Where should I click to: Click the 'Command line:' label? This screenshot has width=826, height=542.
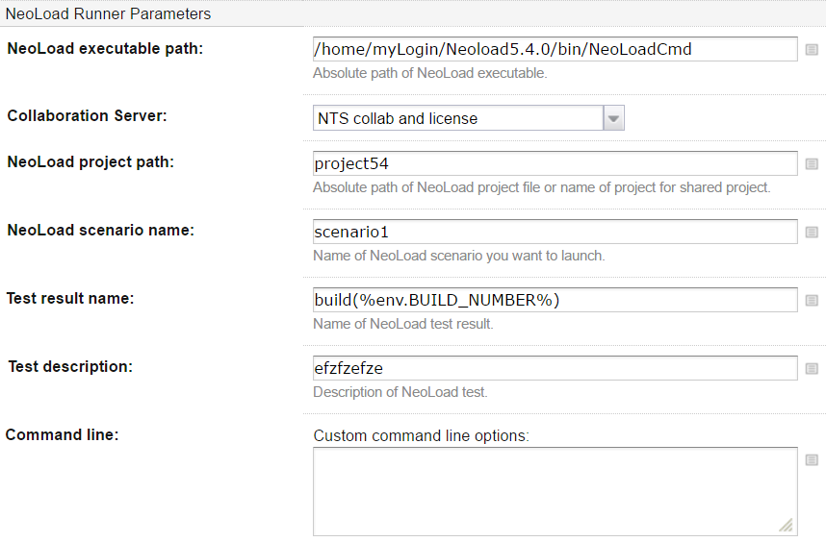pos(62,434)
